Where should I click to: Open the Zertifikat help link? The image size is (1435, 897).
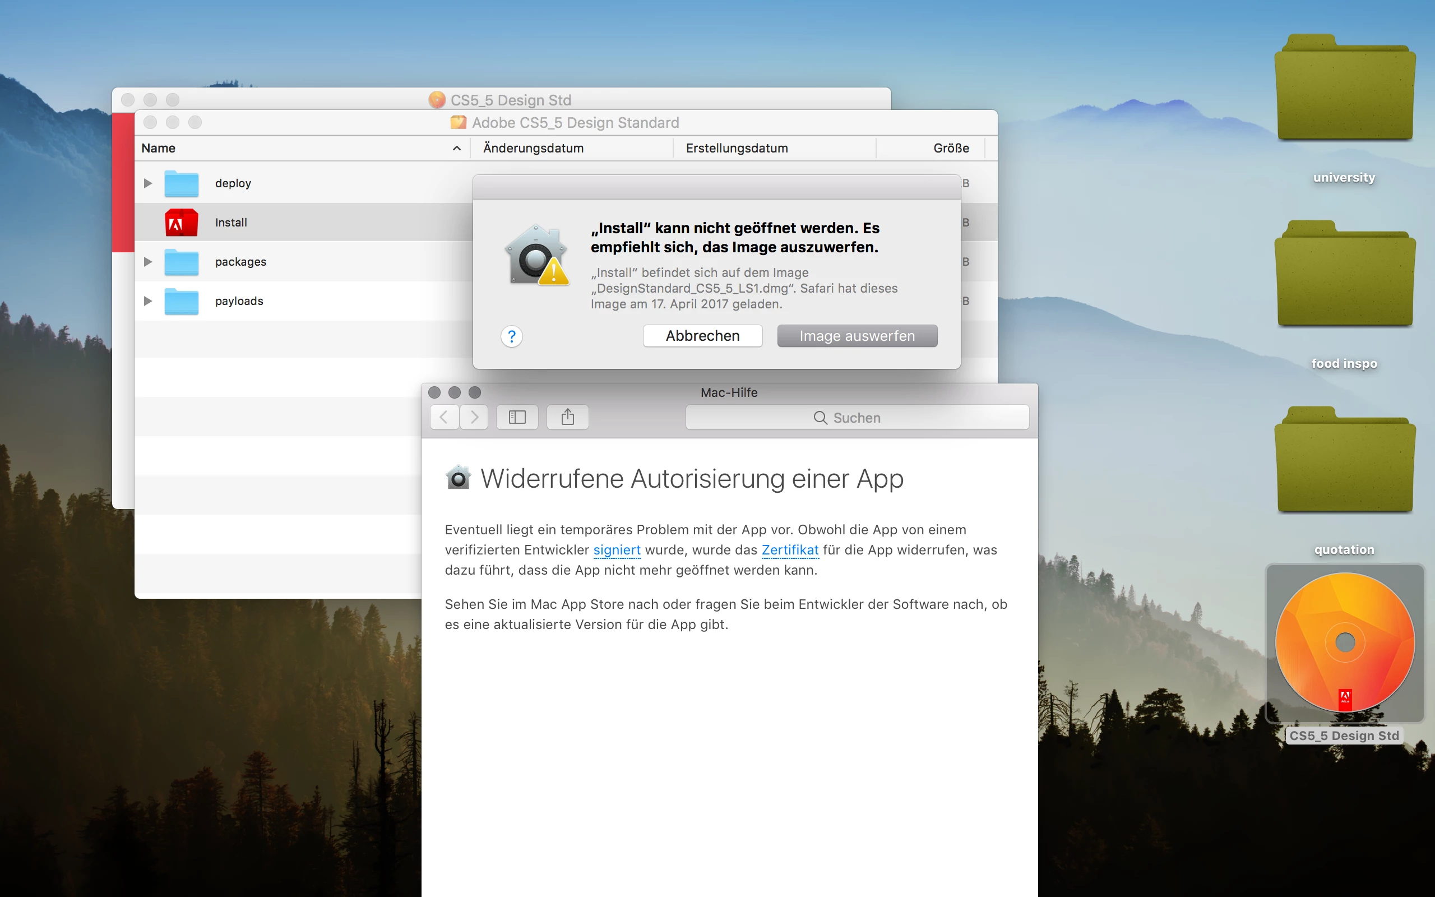click(x=790, y=550)
